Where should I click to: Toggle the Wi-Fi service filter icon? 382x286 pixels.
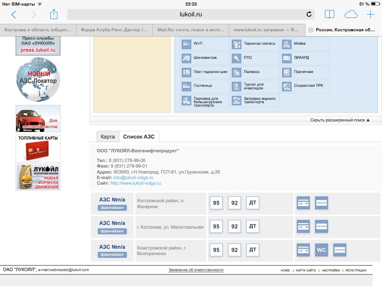[x=187, y=44]
